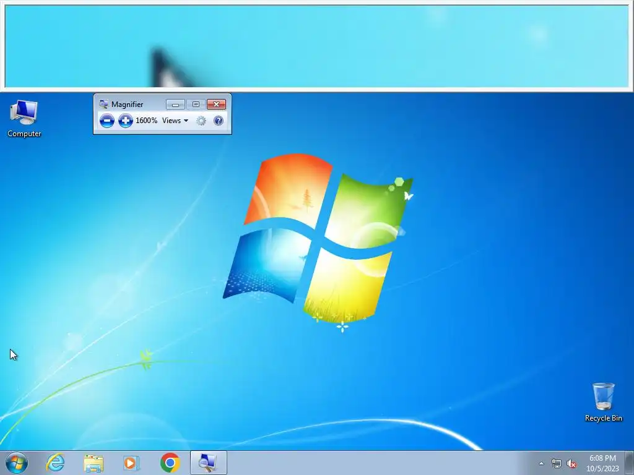
Task: Open the Views dropdown in Magnifier
Action: (175, 121)
